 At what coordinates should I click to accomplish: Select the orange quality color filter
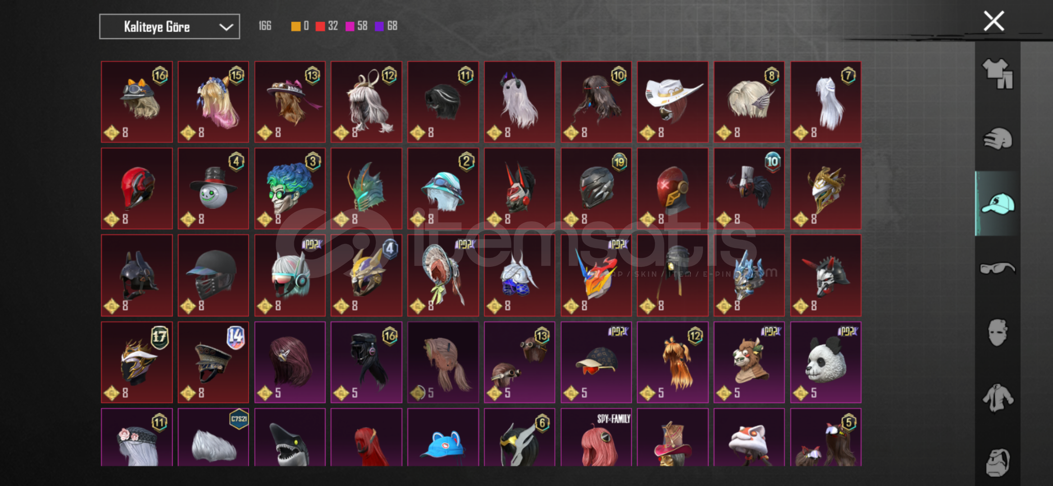(x=300, y=26)
